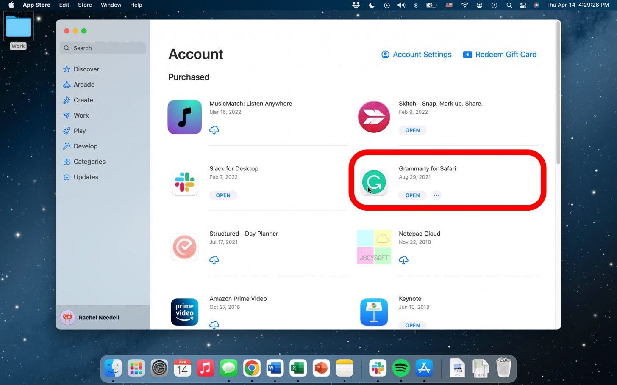Open the App Store menu

click(x=36, y=5)
